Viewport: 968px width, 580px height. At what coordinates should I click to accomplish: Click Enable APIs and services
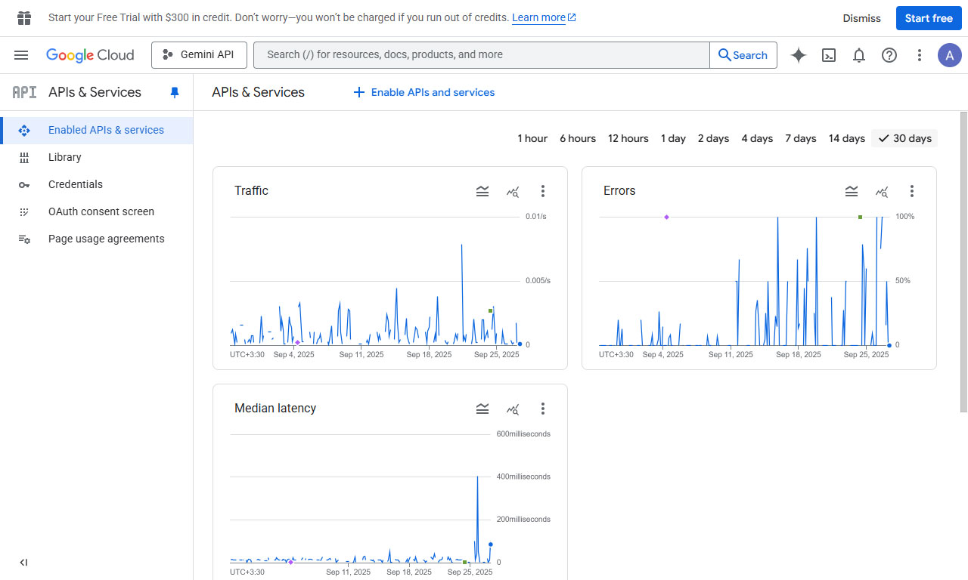click(x=424, y=92)
